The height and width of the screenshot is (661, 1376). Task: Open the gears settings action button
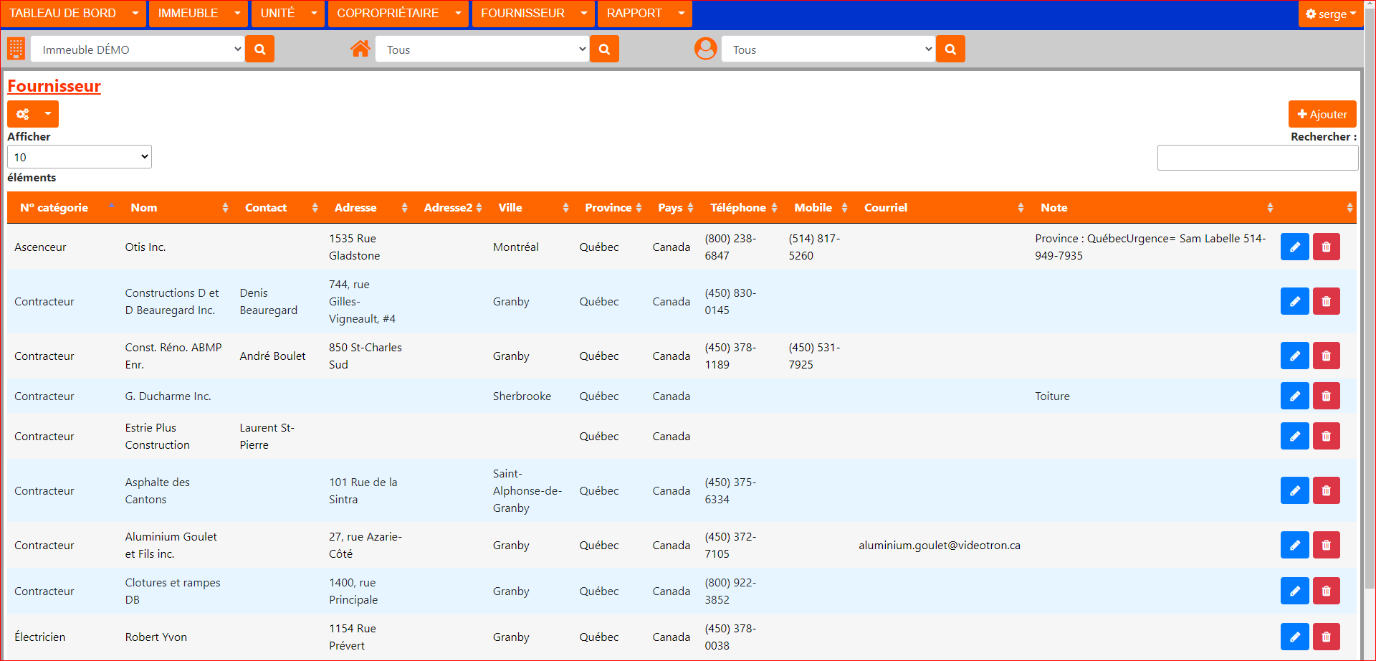(x=23, y=114)
